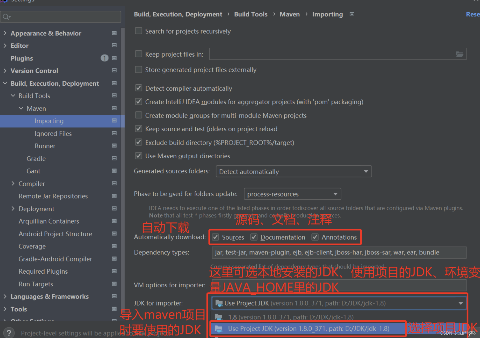Screen dimensions: 480x338
Task: Click the project-level icon beside Deployment
Action: [114, 209]
